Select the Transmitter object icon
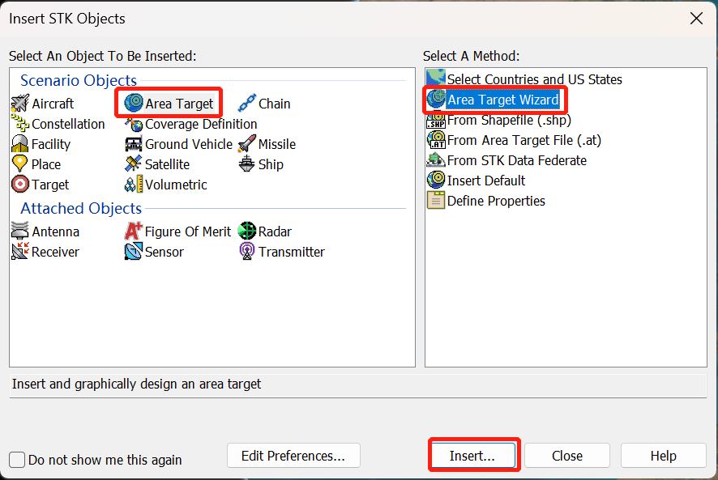 point(247,252)
